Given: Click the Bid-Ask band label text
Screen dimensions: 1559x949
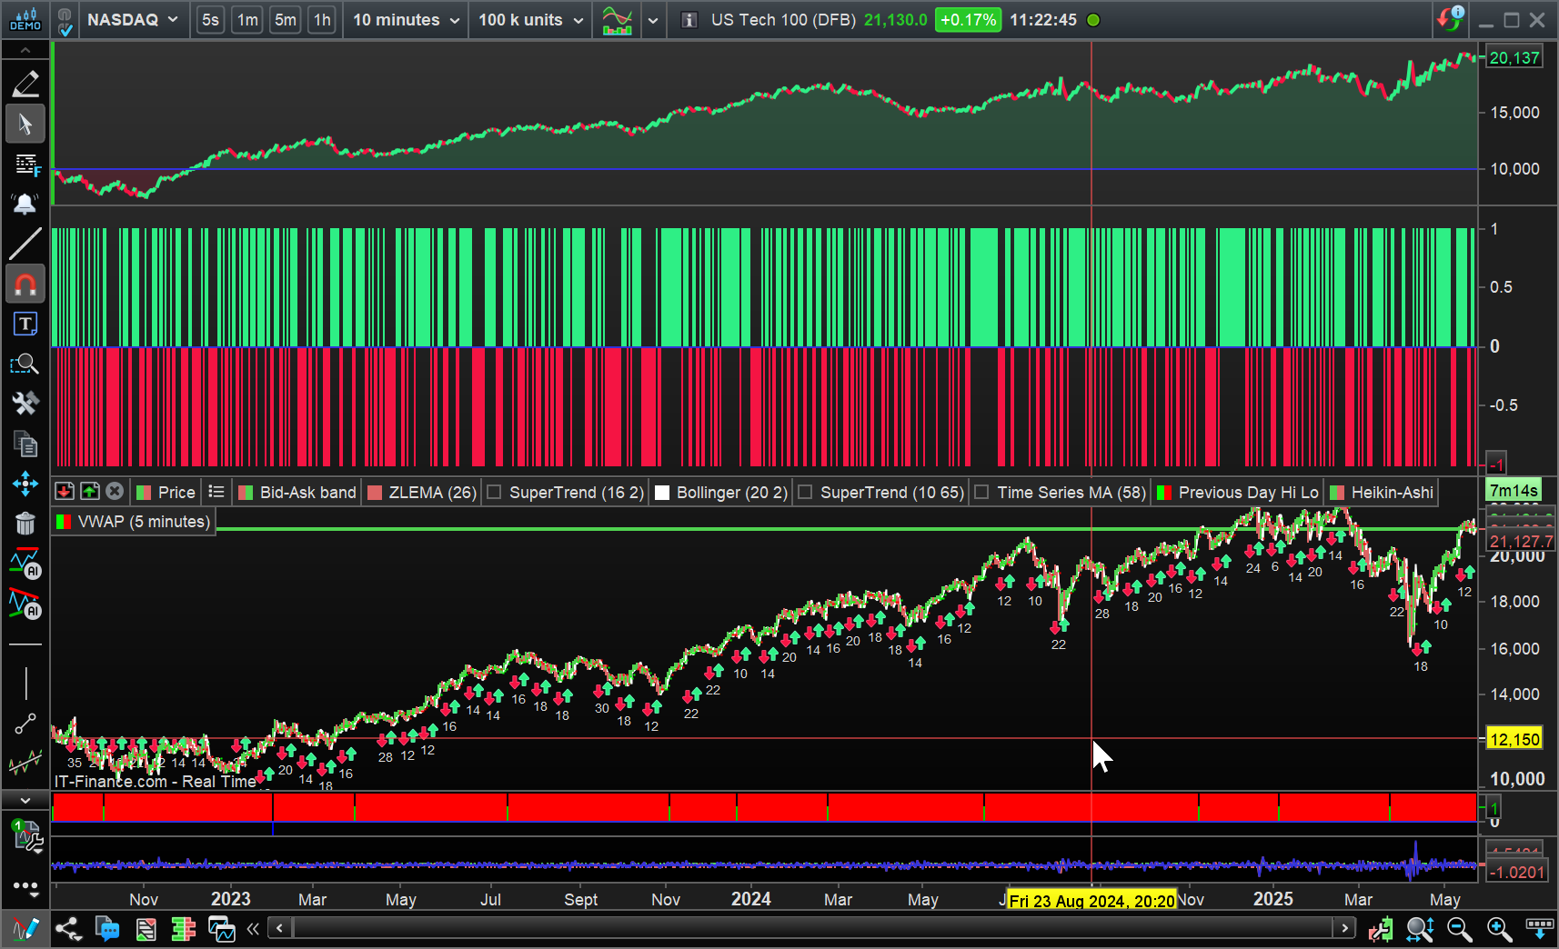Looking at the screenshot, I should pos(308,492).
